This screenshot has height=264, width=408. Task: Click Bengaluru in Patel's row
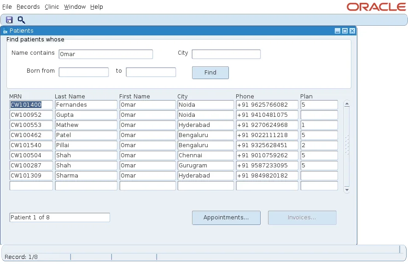click(x=205, y=135)
